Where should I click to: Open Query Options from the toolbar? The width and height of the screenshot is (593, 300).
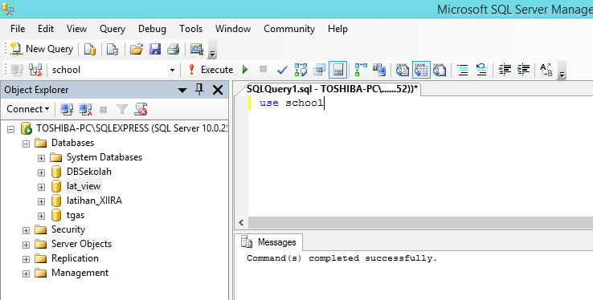(x=320, y=70)
